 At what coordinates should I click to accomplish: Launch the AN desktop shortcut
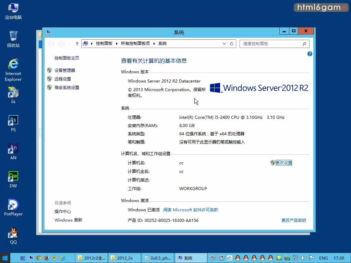13,151
